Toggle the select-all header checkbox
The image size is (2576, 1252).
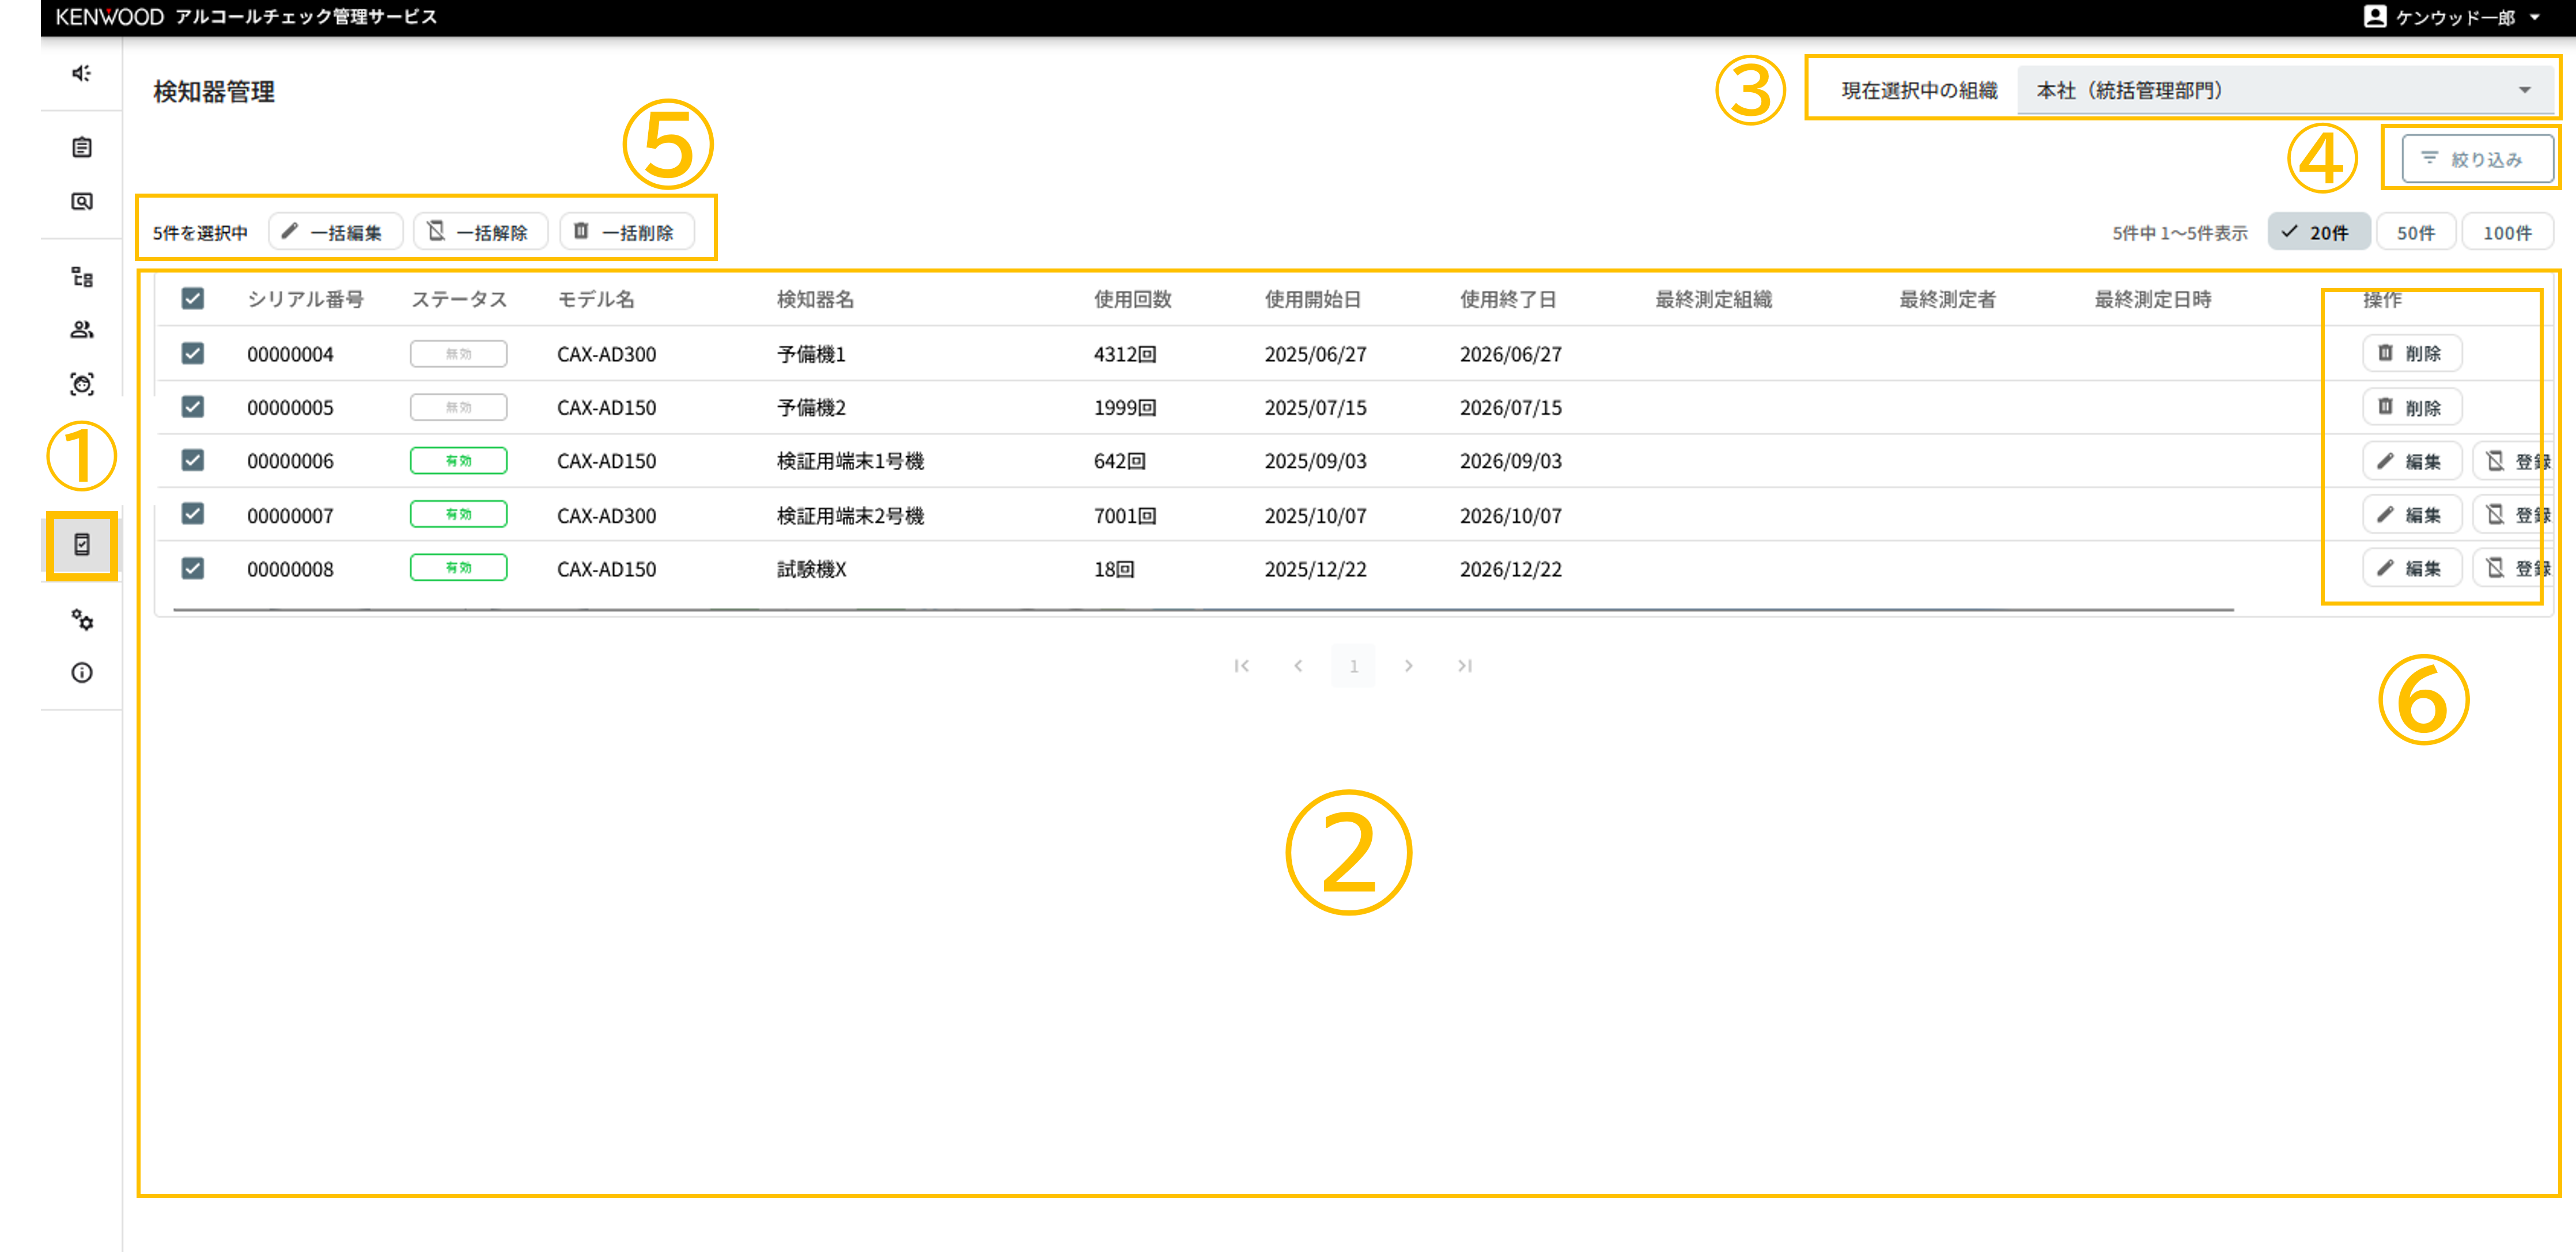193,298
